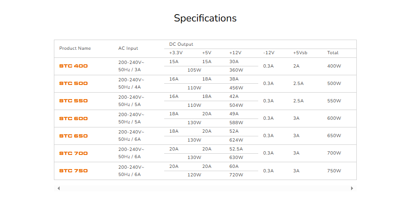This screenshot has width=420, height=197.
Task: Click the 750W total cell
Action: pos(334,171)
